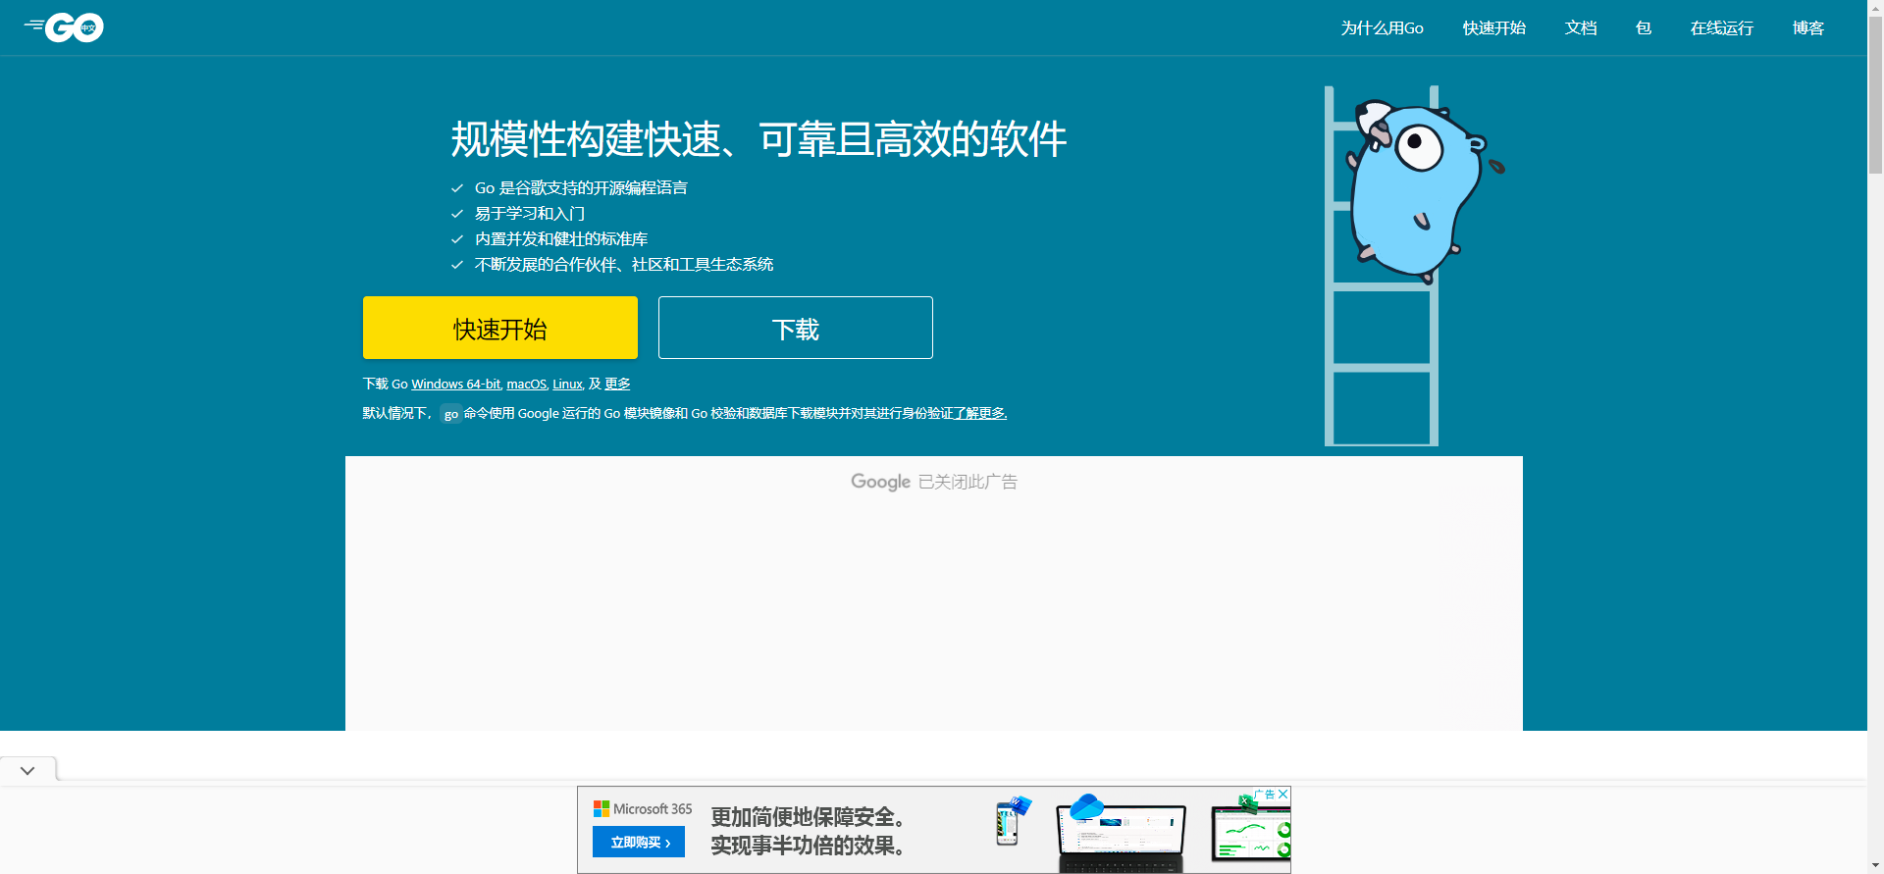1884x874 pixels.
Task: Click the page vertical scrollbar thumb
Action: tap(1875, 94)
